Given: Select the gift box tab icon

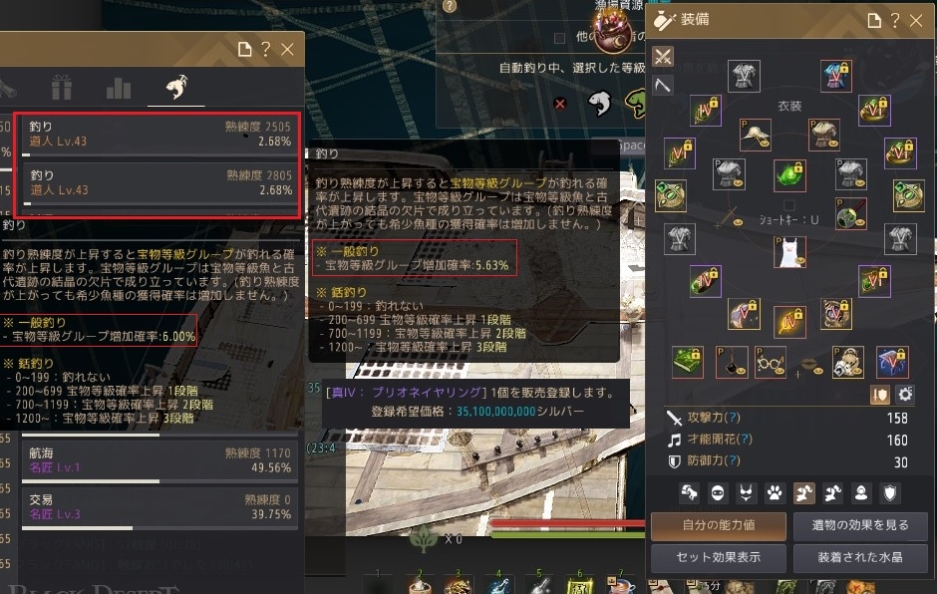Looking at the screenshot, I should coord(62,88).
